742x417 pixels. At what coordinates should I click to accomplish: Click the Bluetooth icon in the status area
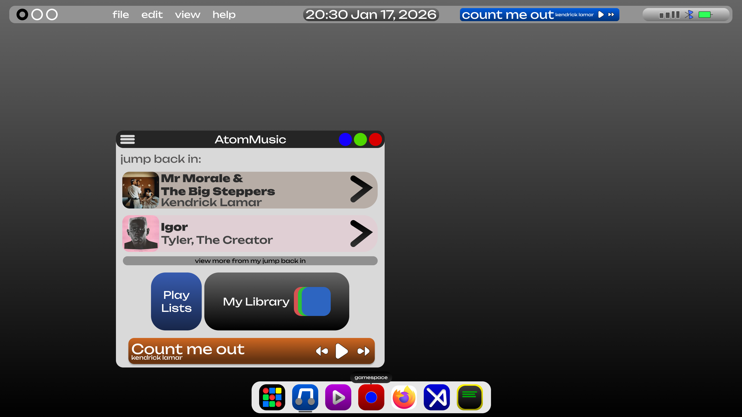[x=689, y=14]
